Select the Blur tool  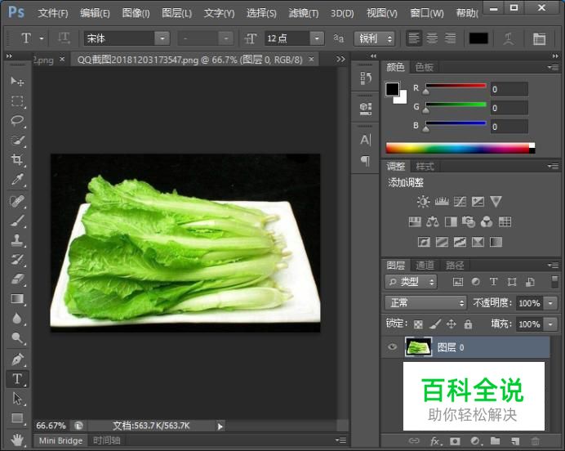(17, 319)
